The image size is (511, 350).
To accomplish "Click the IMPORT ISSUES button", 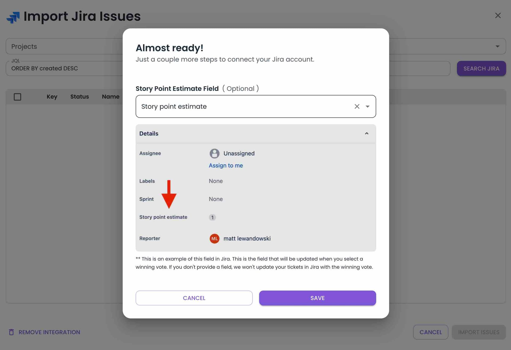I will point(479,332).
